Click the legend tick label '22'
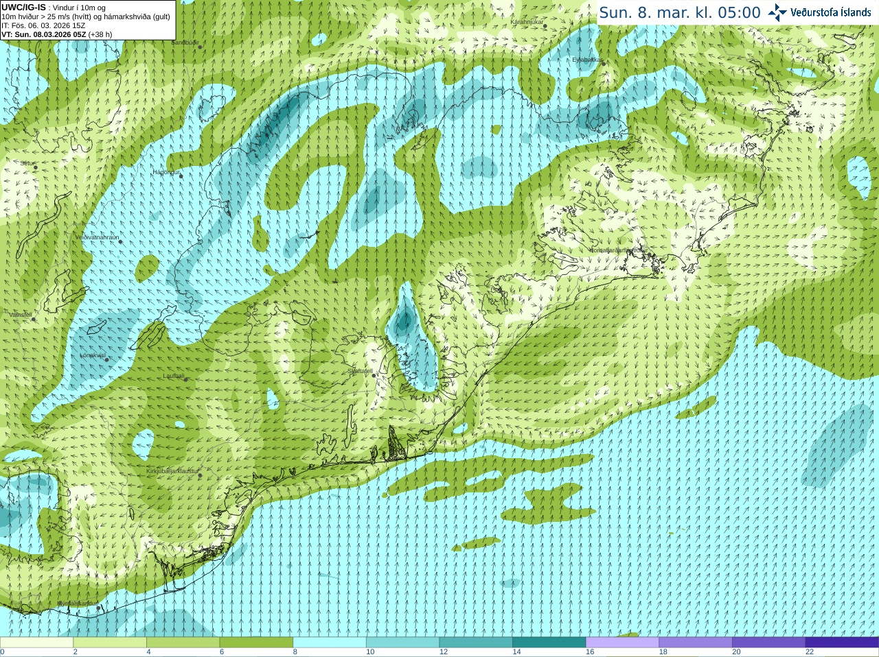The height and width of the screenshot is (657, 879). [x=809, y=652]
